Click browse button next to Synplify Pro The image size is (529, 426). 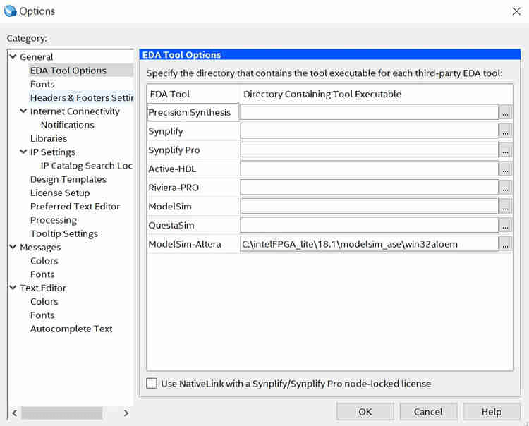click(506, 150)
